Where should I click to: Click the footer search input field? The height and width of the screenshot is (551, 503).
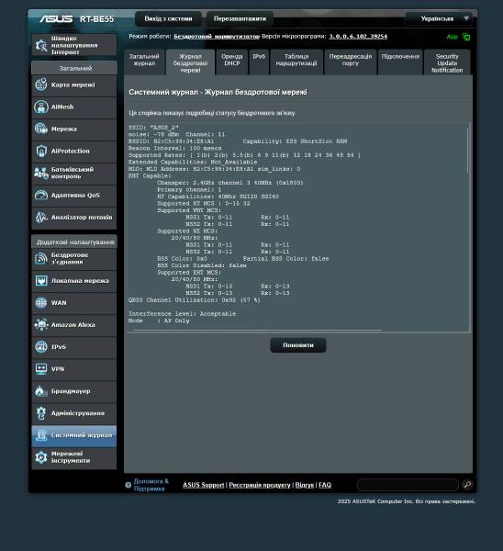coord(408,485)
